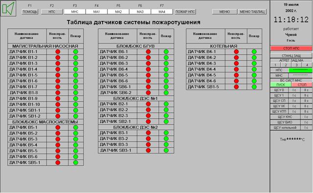This screenshot has width=313, height=193.
Task: Click red fault indicator for ДАТЧИК В4-4
Action: [x=236, y=69]
